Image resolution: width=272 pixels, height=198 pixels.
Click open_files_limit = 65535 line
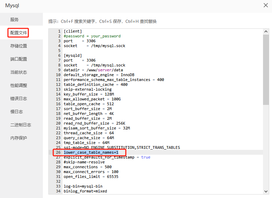[x=91, y=177]
